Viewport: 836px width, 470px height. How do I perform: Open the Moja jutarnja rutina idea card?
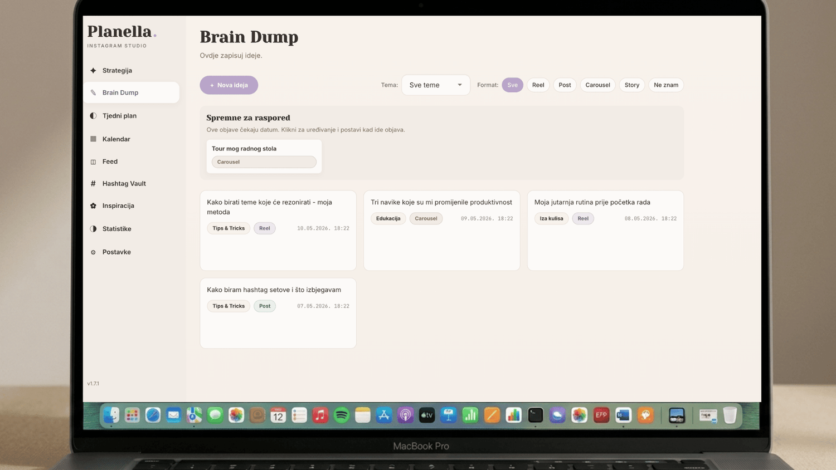605,231
